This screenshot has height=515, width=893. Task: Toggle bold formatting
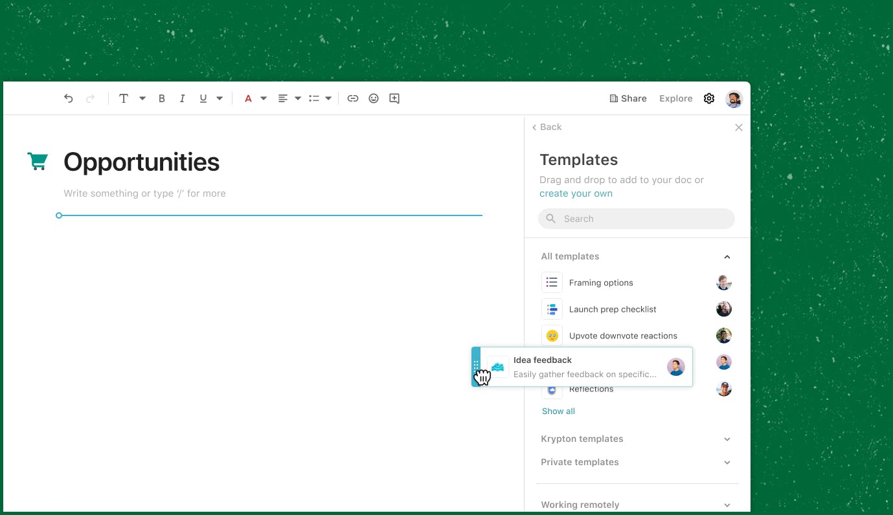pyautogui.click(x=162, y=98)
